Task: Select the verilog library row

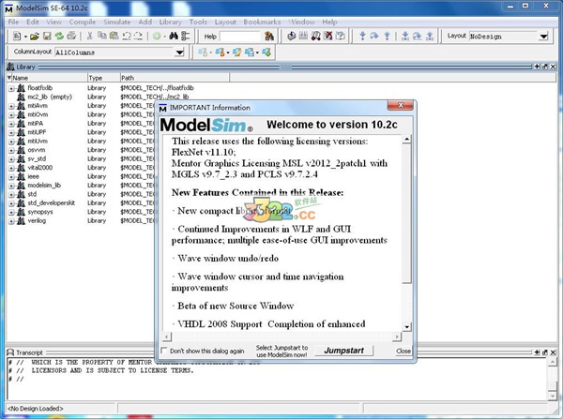Action: coord(38,220)
